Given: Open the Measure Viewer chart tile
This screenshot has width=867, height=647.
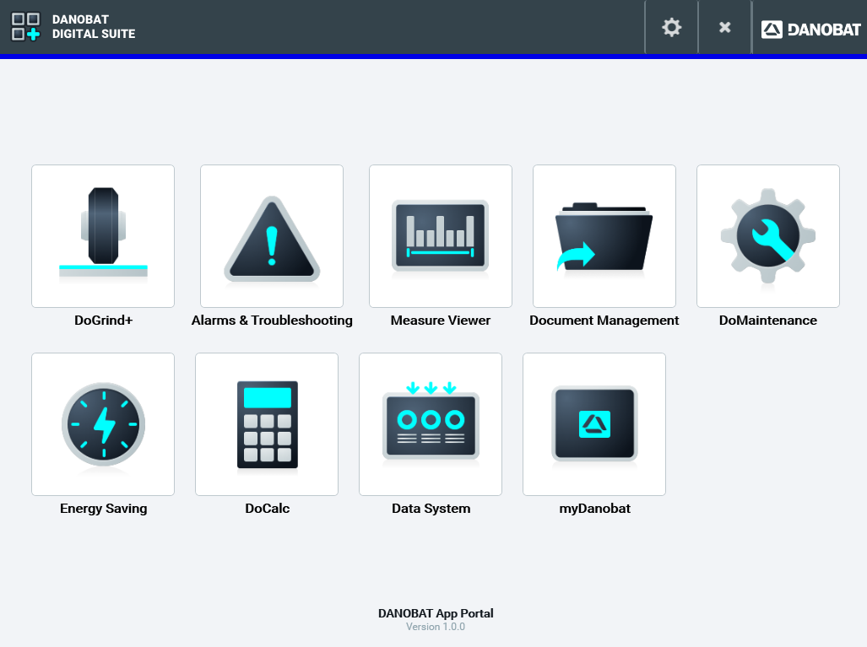Looking at the screenshot, I should (441, 236).
